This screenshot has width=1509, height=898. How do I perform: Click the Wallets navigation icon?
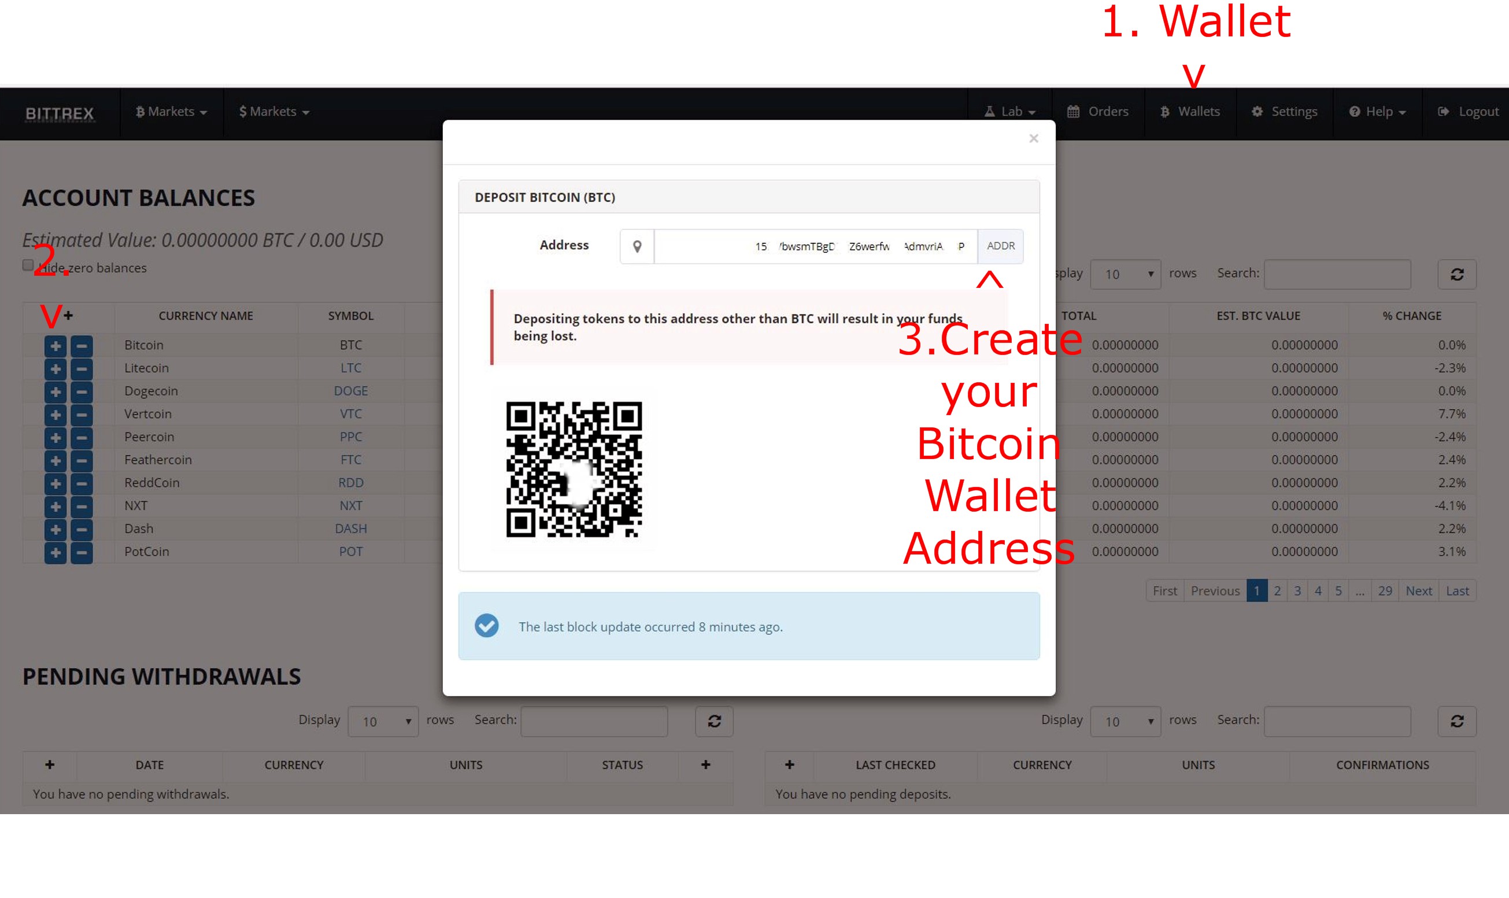1164,111
